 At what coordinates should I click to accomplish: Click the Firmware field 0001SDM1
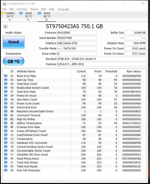[x=76, y=33]
